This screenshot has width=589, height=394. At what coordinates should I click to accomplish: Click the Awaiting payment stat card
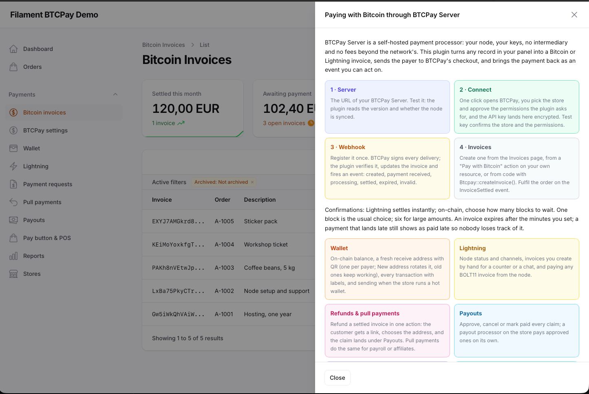click(284, 108)
